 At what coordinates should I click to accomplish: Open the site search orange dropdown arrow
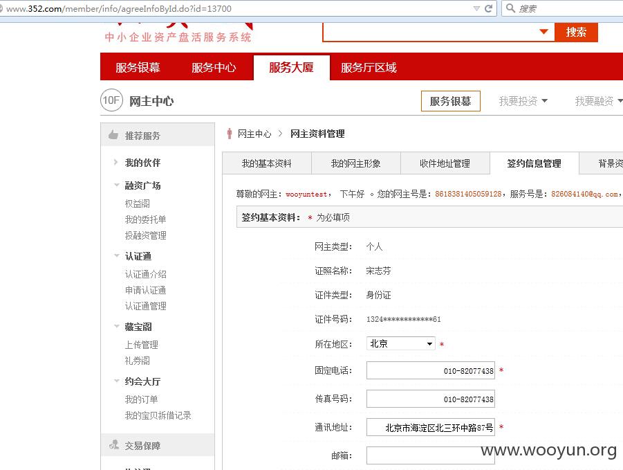point(544,32)
